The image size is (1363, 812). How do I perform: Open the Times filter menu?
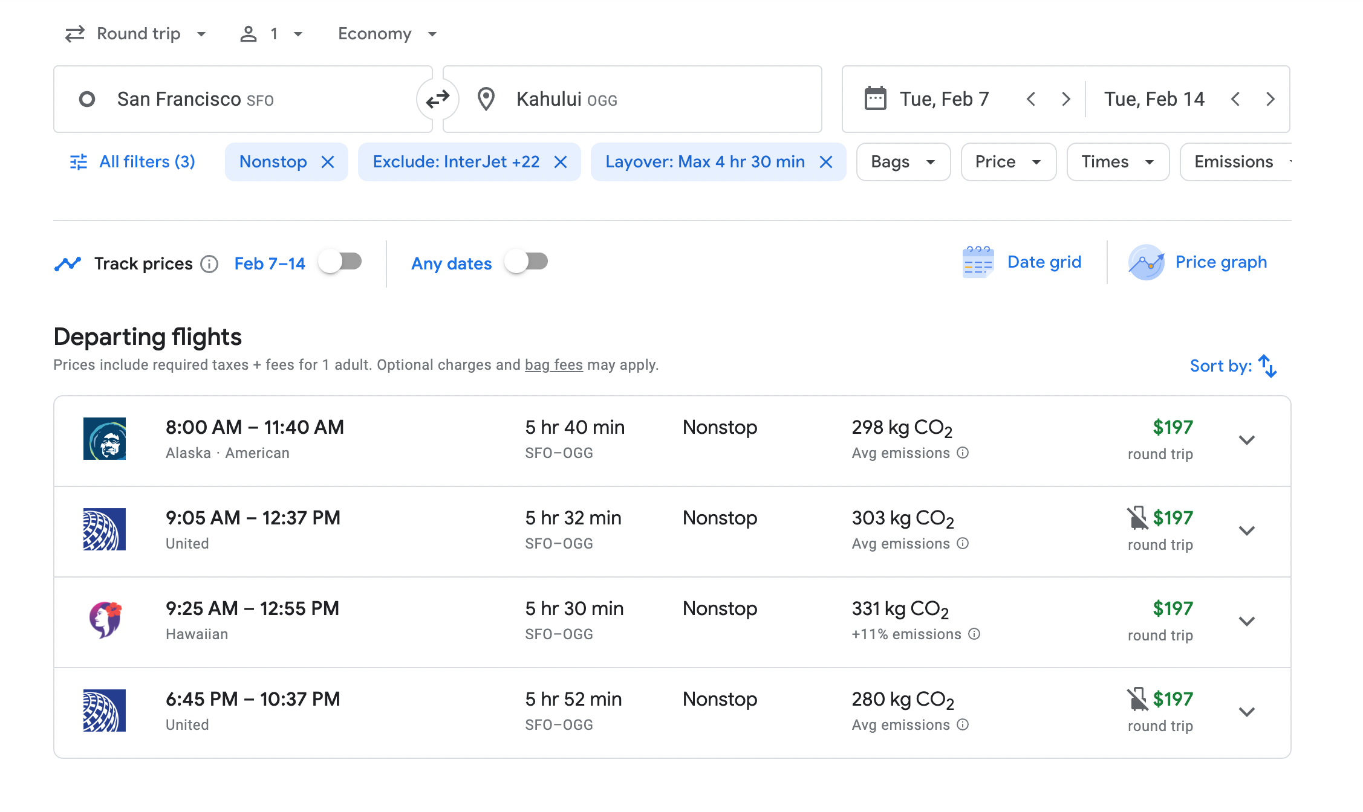coord(1117,162)
